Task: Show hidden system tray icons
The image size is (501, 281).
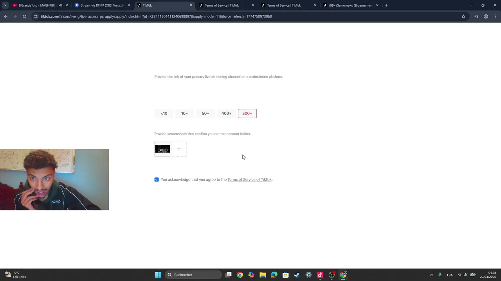Action: tap(431, 275)
